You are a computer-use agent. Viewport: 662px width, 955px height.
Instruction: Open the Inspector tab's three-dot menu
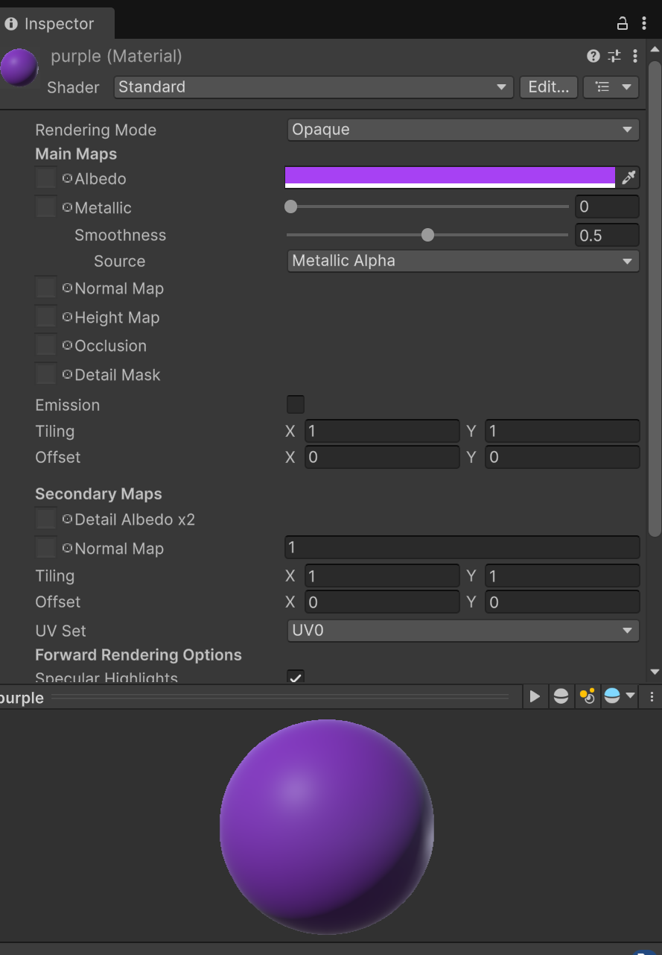coord(644,24)
